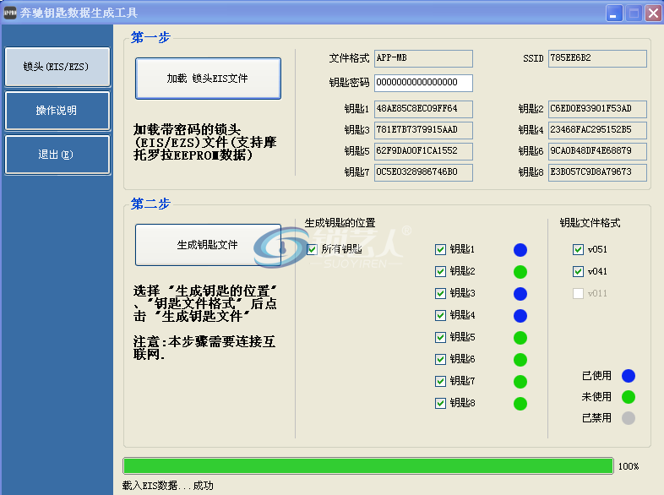This screenshot has height=495, width=664.
Task: Uncheck the 钥匙4 checkbox
Action: [x=440, y=315]
